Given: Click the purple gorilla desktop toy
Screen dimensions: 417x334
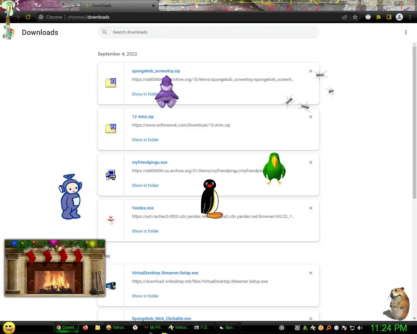Looking at the screenshot, I should pos(166,92).
